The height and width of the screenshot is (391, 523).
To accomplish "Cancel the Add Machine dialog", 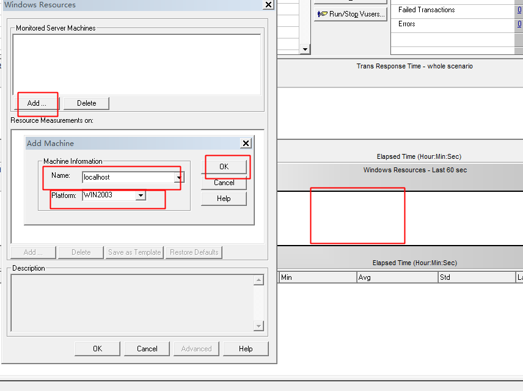I will (224, 183).
